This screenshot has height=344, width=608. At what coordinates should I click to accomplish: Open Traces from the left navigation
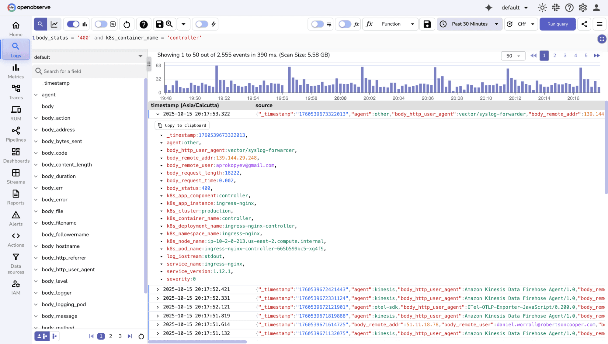pyautogui.click(x=16, y=91)
